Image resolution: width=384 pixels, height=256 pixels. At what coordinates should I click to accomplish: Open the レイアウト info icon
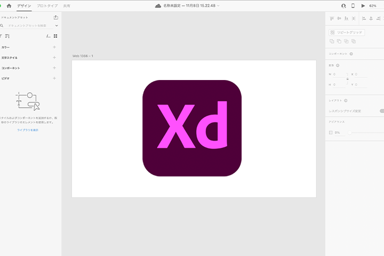[x=346, y=100]
